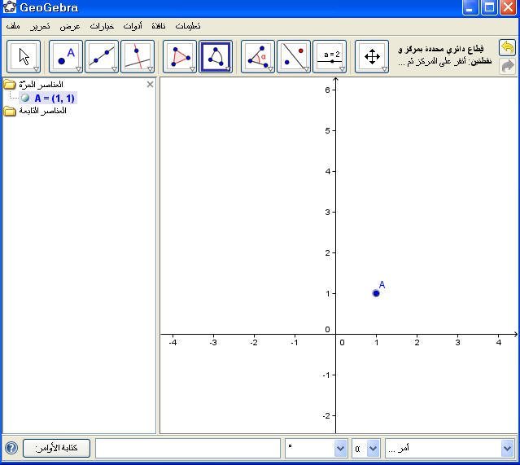Toggle visibility circle of point A

(25, 98)
